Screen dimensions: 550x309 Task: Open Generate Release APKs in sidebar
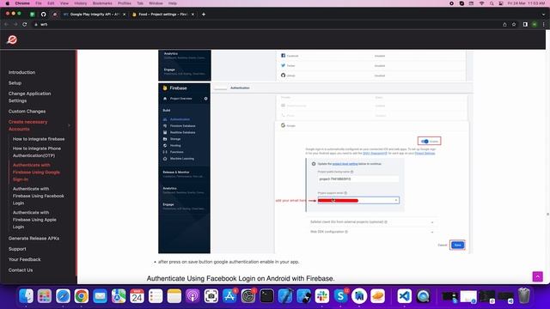(34, 239)
